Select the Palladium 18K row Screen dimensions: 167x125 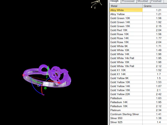coord(138,106)
